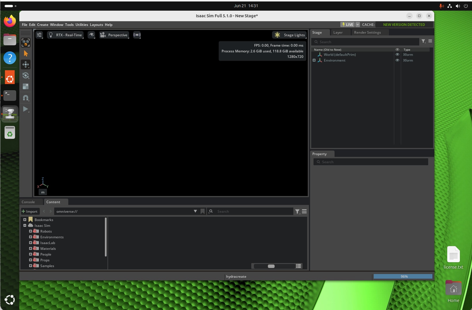
Task: Expand the Materials folder
Action: (31, 248)
